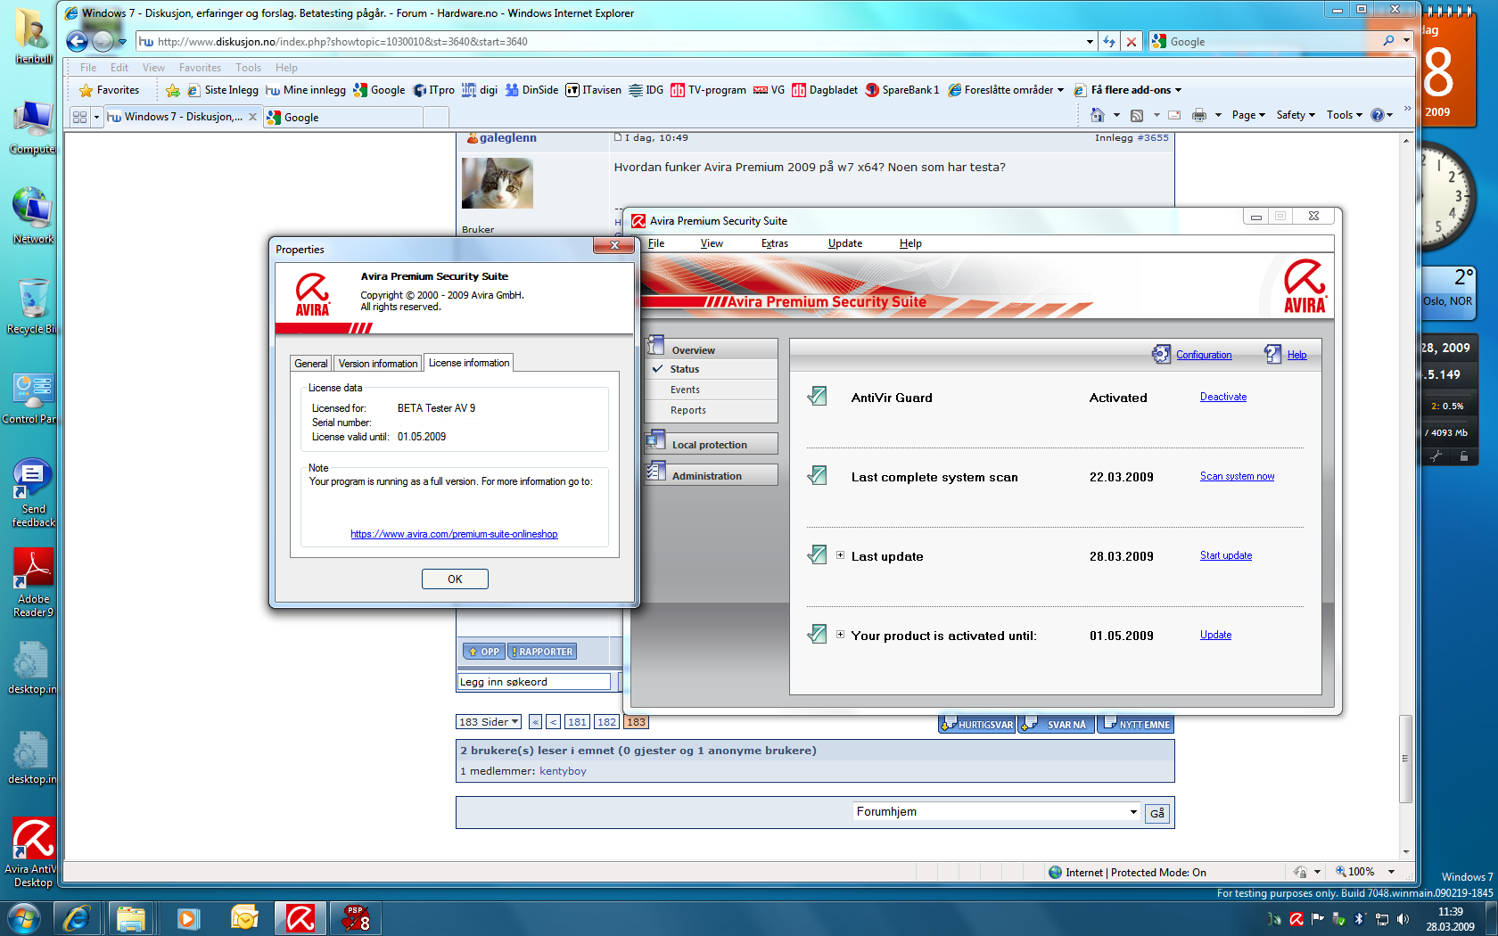Image resolution: width=1498 pixels, height=936 pixels.
Task: Click the Last update status check icon
Action: (x=817, y=554)
